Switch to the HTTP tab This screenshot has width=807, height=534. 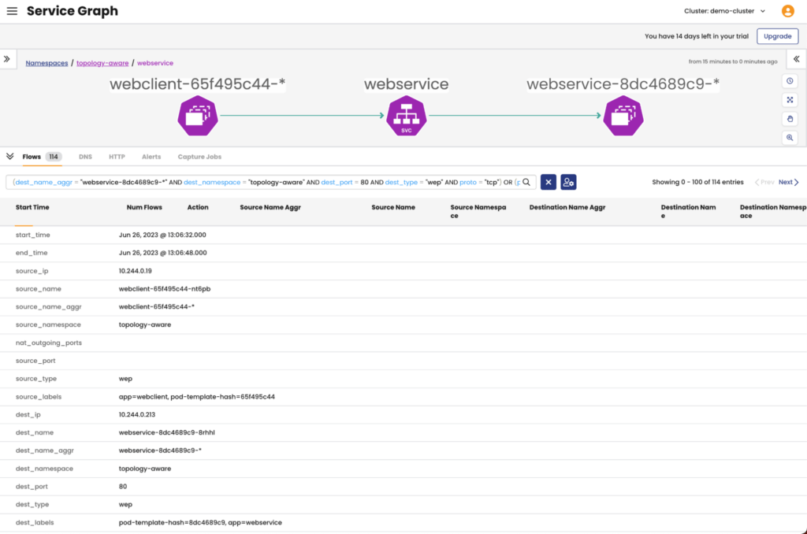pyautogui.click(x=117, y=157)
